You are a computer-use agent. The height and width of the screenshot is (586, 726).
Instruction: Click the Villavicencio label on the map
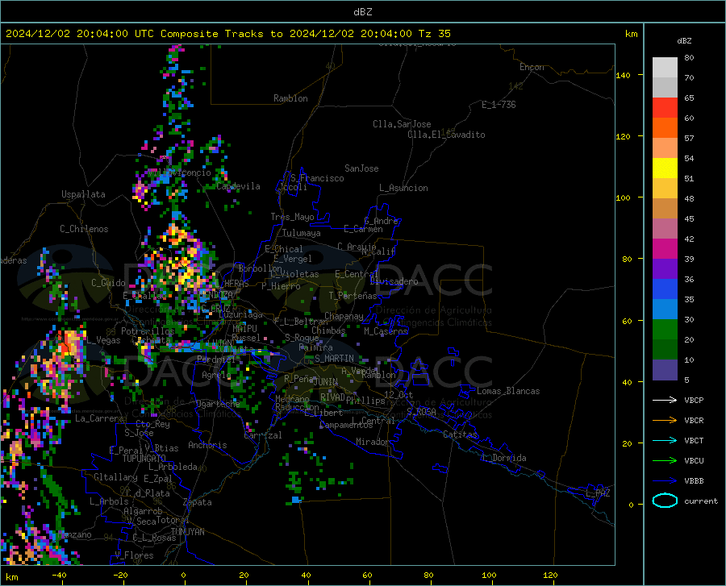pos(179,172)
